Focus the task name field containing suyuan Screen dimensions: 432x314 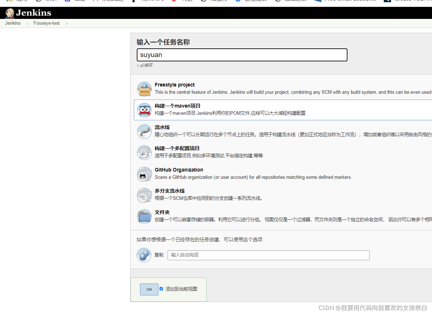[242, 55]
